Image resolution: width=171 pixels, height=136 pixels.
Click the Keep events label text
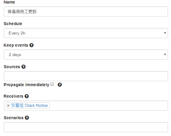(16, 45)
